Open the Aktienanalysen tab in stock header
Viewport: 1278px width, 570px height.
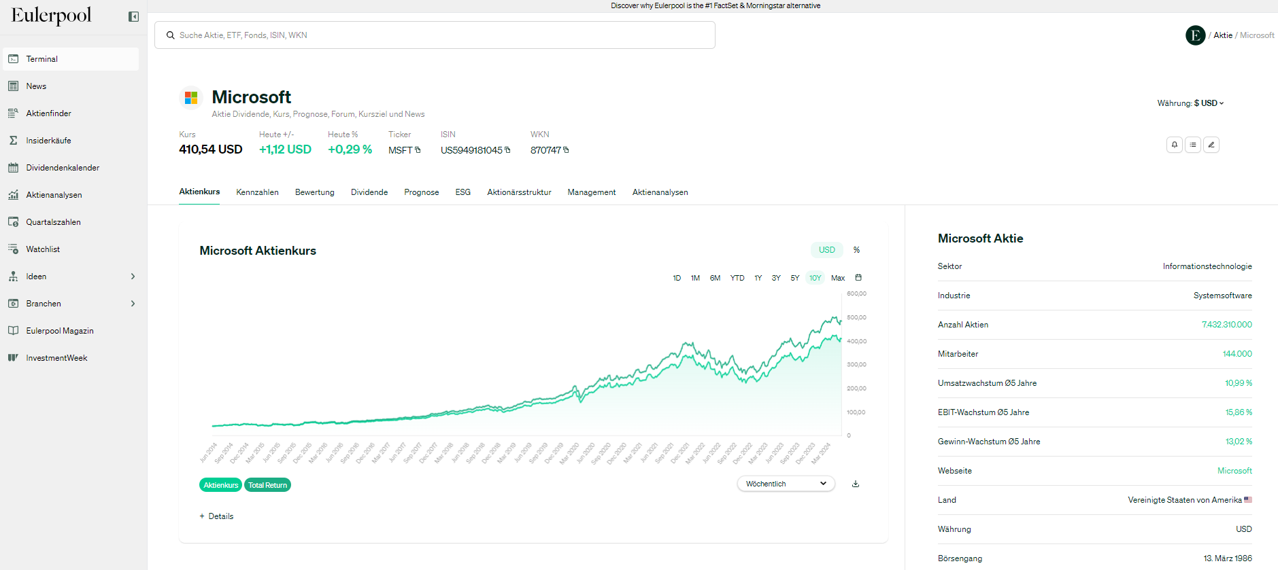pos(660,192)
